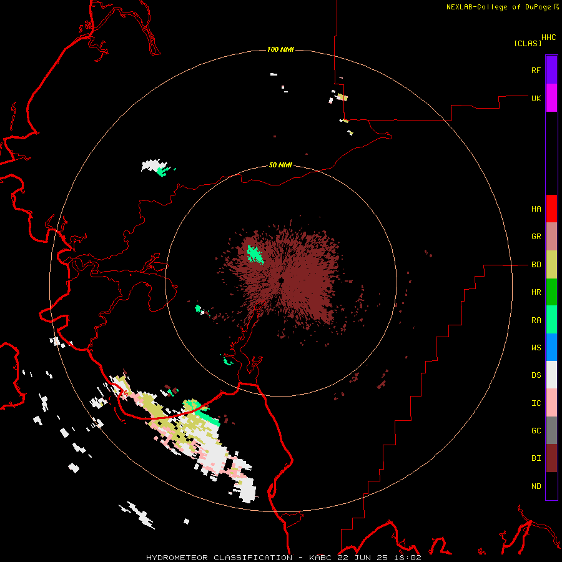Click the GC legend label
562x562 pixels.
point(536,430)
